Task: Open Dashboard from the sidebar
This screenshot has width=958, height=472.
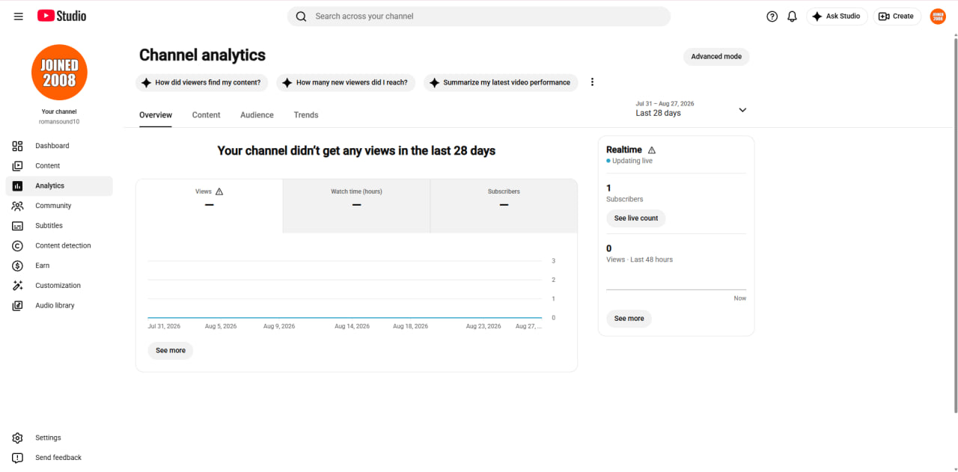Action: pos(59,146)
